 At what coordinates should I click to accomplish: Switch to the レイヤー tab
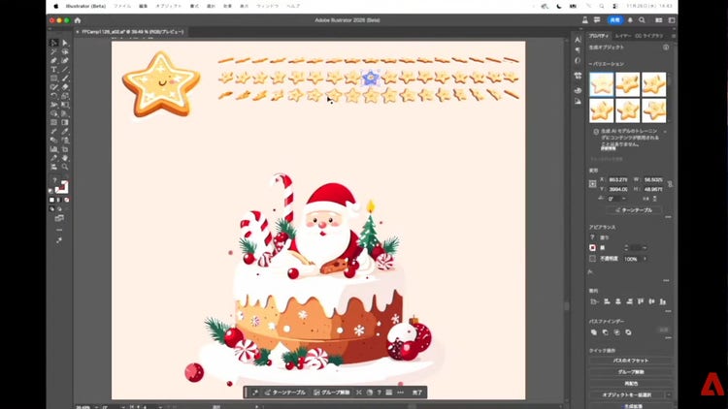pos(622,35)
